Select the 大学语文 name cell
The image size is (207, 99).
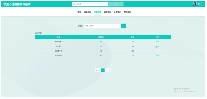59,46
